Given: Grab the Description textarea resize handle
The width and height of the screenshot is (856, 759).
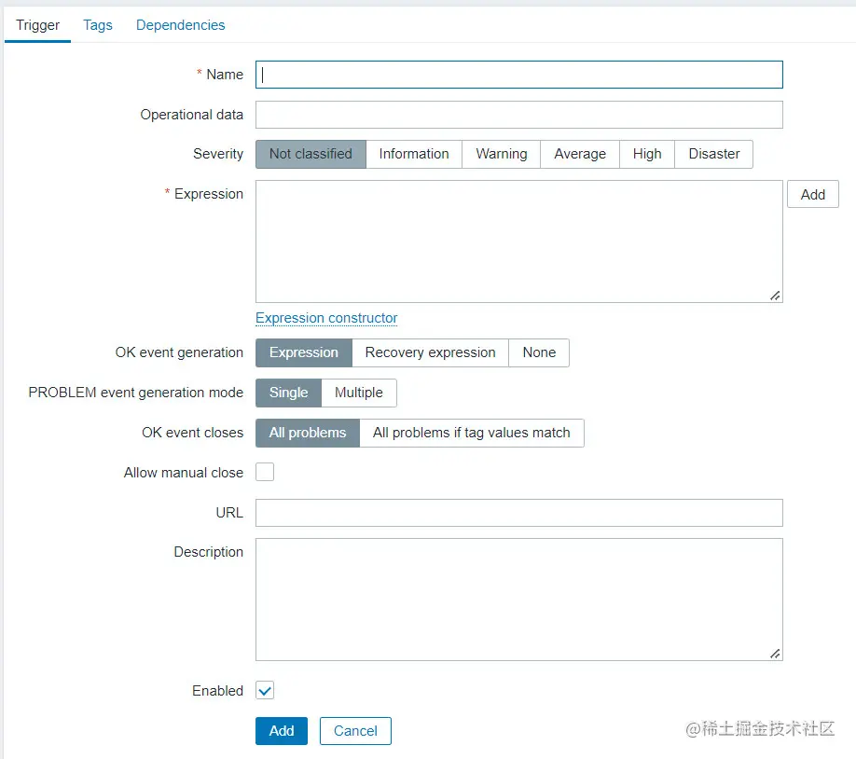Looking at the screenshot, I should pos(775,654).
